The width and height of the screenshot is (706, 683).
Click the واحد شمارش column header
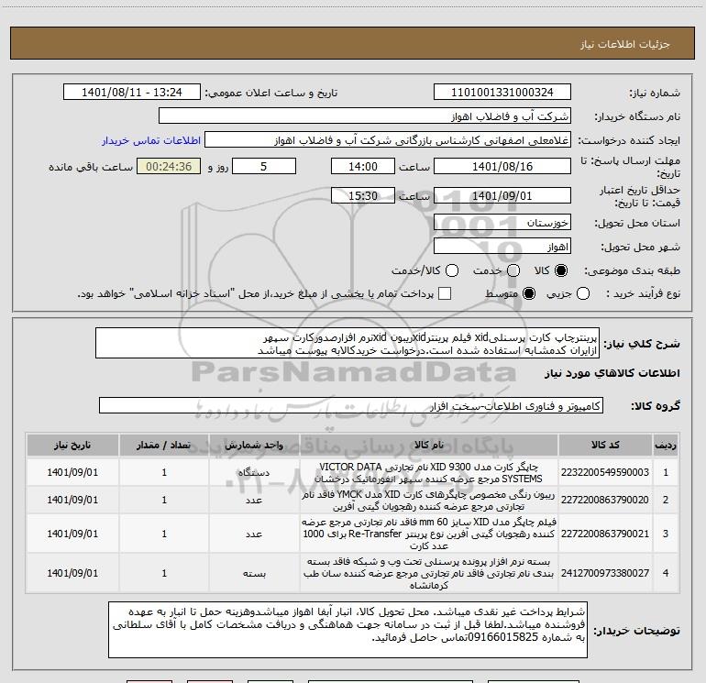tap(254, 445)
